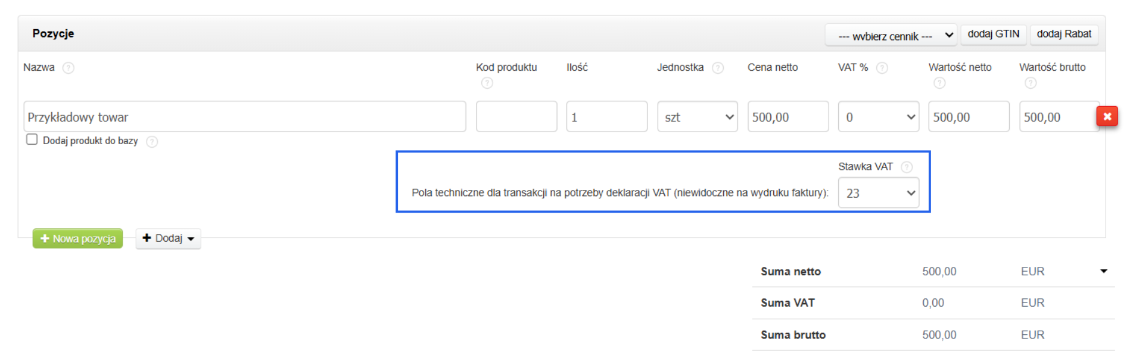The height and width of the screenshot is (358, 1136).
Task: Click help icon beside Jednostka label
Action: point(718,68)
